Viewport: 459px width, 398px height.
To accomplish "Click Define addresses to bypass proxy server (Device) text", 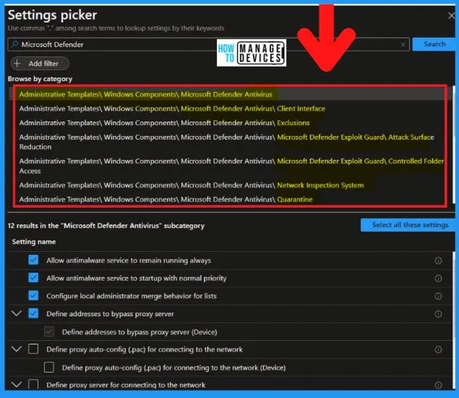I will click(140, 331).
